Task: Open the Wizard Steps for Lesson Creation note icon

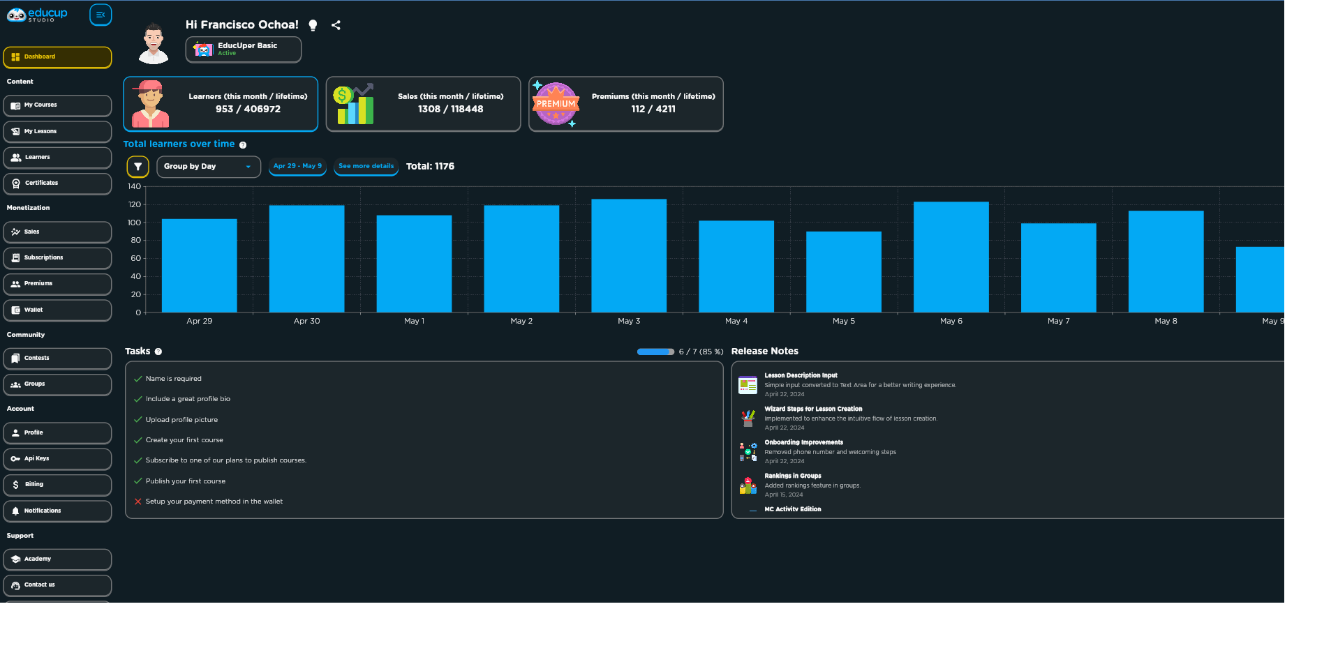Action: [x=748, y=418]
